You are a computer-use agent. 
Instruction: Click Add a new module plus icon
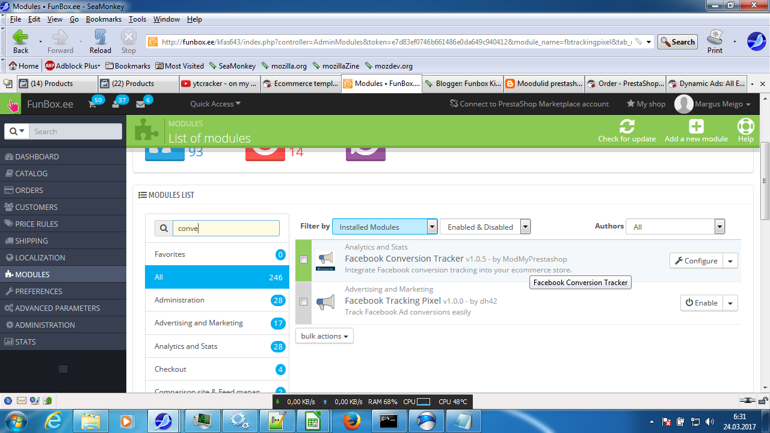click(x=696, y=126)
